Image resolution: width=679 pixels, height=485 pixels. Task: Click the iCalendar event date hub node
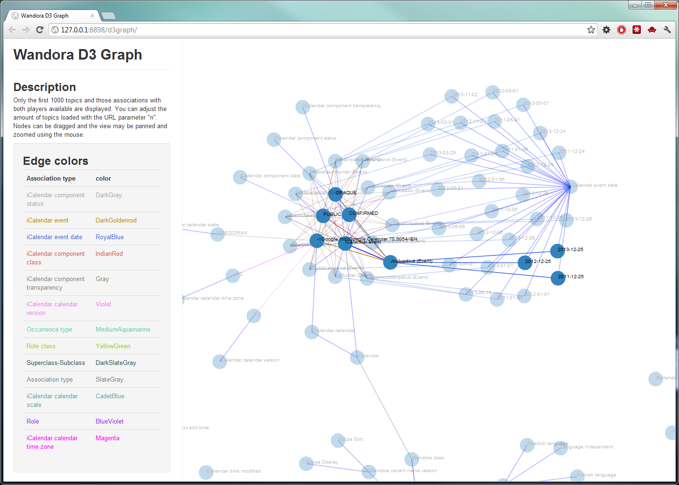click(x=570, y=186)
